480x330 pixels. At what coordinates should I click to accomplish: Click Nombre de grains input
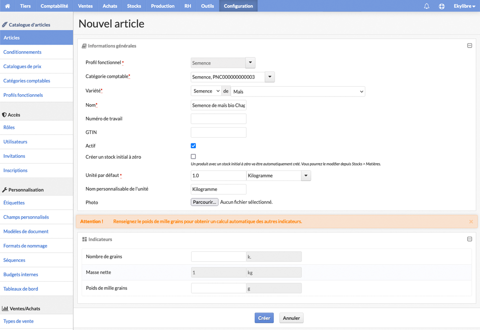(218, 257)
